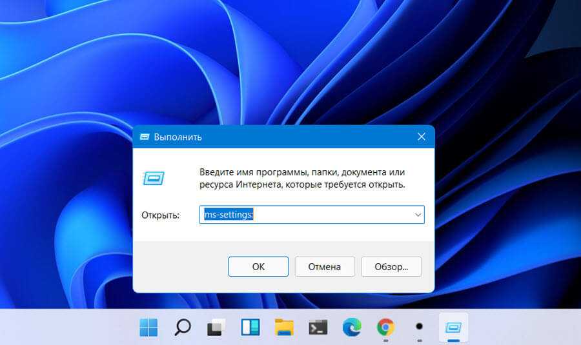Click the Выполнить title text
Viewport: 581px width, 345px height.
pyautogui.click(x=178, y=137)
